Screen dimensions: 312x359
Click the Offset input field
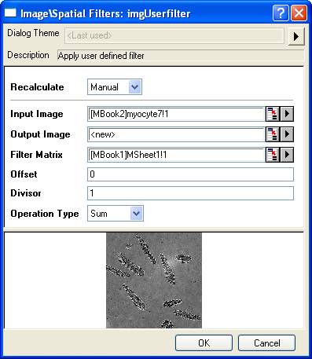coord(190,174)
